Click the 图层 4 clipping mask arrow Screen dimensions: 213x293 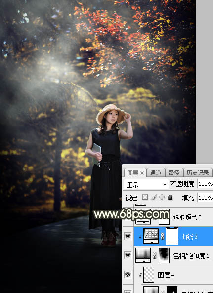tap(140, 275)
